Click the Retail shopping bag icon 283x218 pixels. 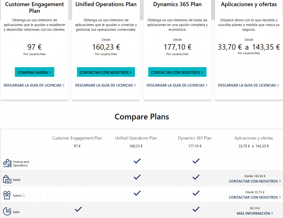click(7, 179)
